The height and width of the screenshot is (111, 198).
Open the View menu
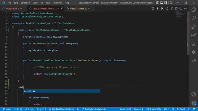[35, 3]
